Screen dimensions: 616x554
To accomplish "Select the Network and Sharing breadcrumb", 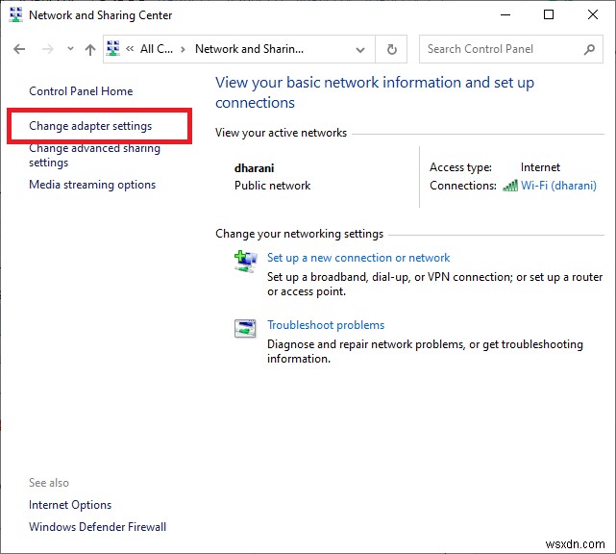I will [x=249, y=49].
